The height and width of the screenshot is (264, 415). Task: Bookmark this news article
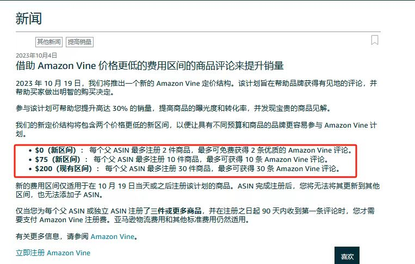tap(375, 40)
